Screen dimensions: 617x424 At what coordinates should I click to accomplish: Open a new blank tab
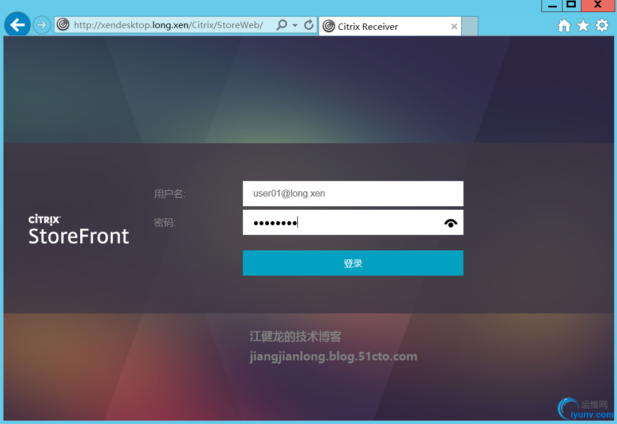click(469, 26)
